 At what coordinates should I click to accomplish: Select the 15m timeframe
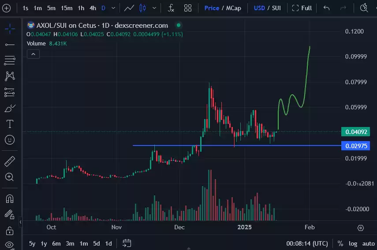[67, 8]
